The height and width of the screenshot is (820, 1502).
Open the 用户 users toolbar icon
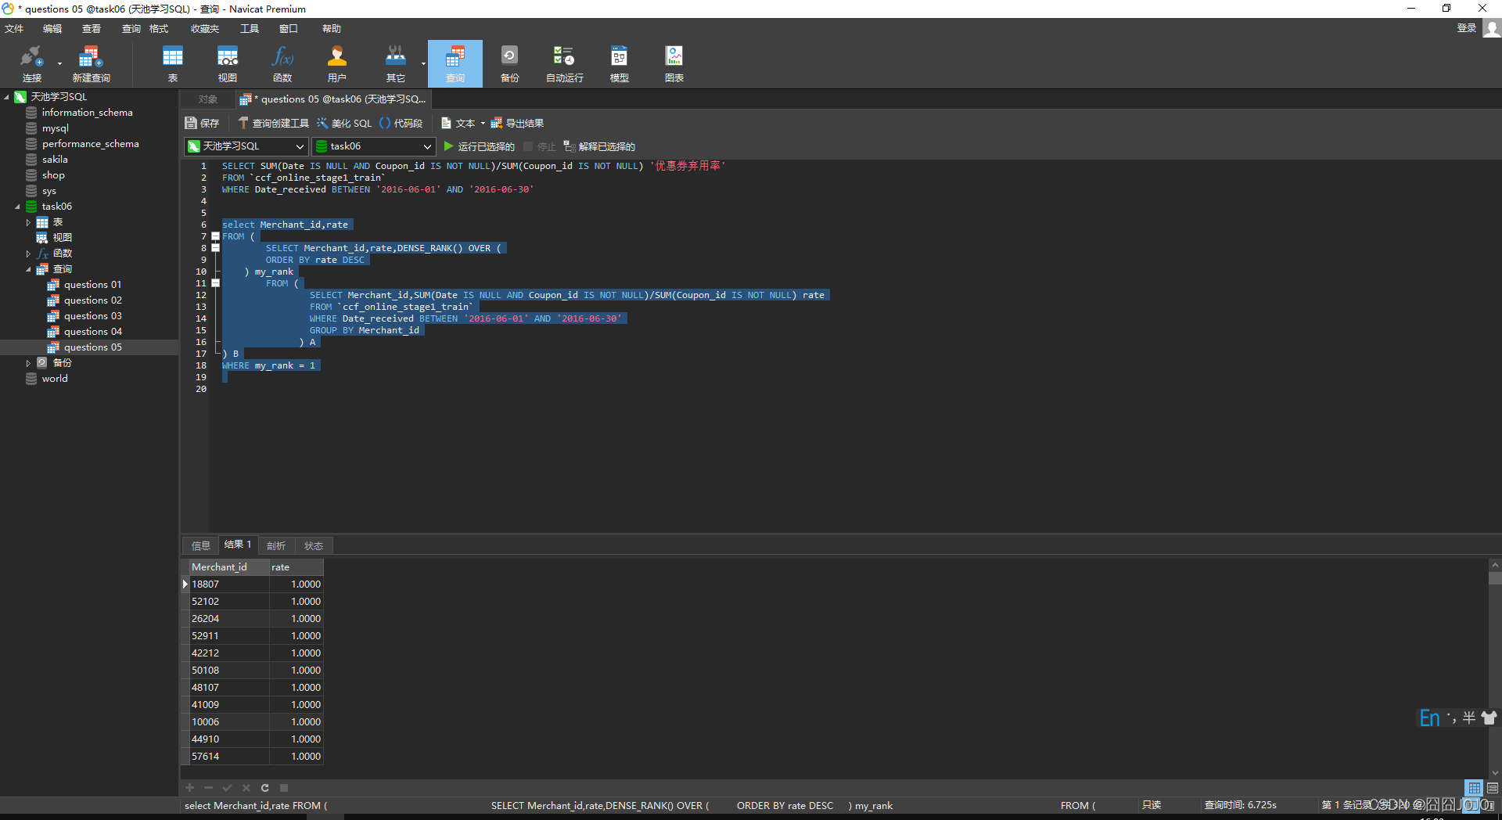(x=336, y=63)
